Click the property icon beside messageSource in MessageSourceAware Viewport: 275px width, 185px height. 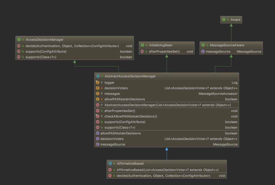[203, 51]
